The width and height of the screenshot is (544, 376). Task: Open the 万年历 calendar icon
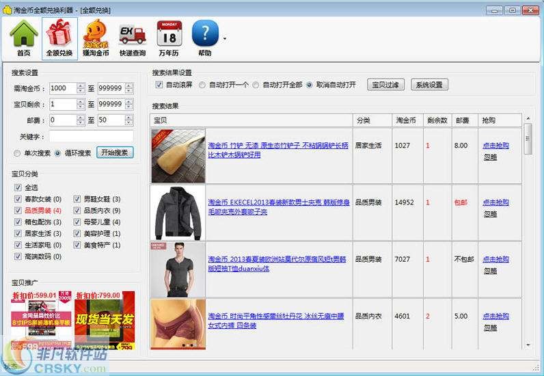coord(169,38)
